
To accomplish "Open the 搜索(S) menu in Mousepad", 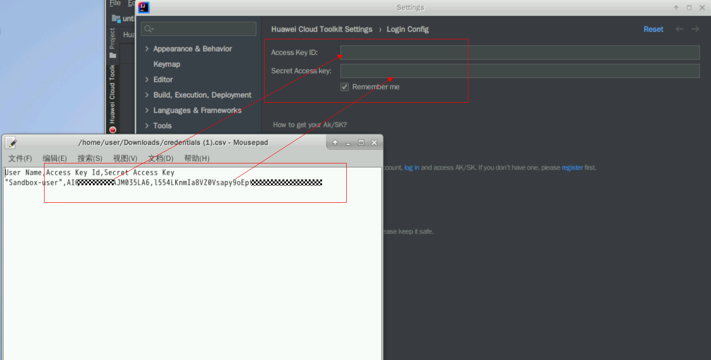I will (90, 158).
